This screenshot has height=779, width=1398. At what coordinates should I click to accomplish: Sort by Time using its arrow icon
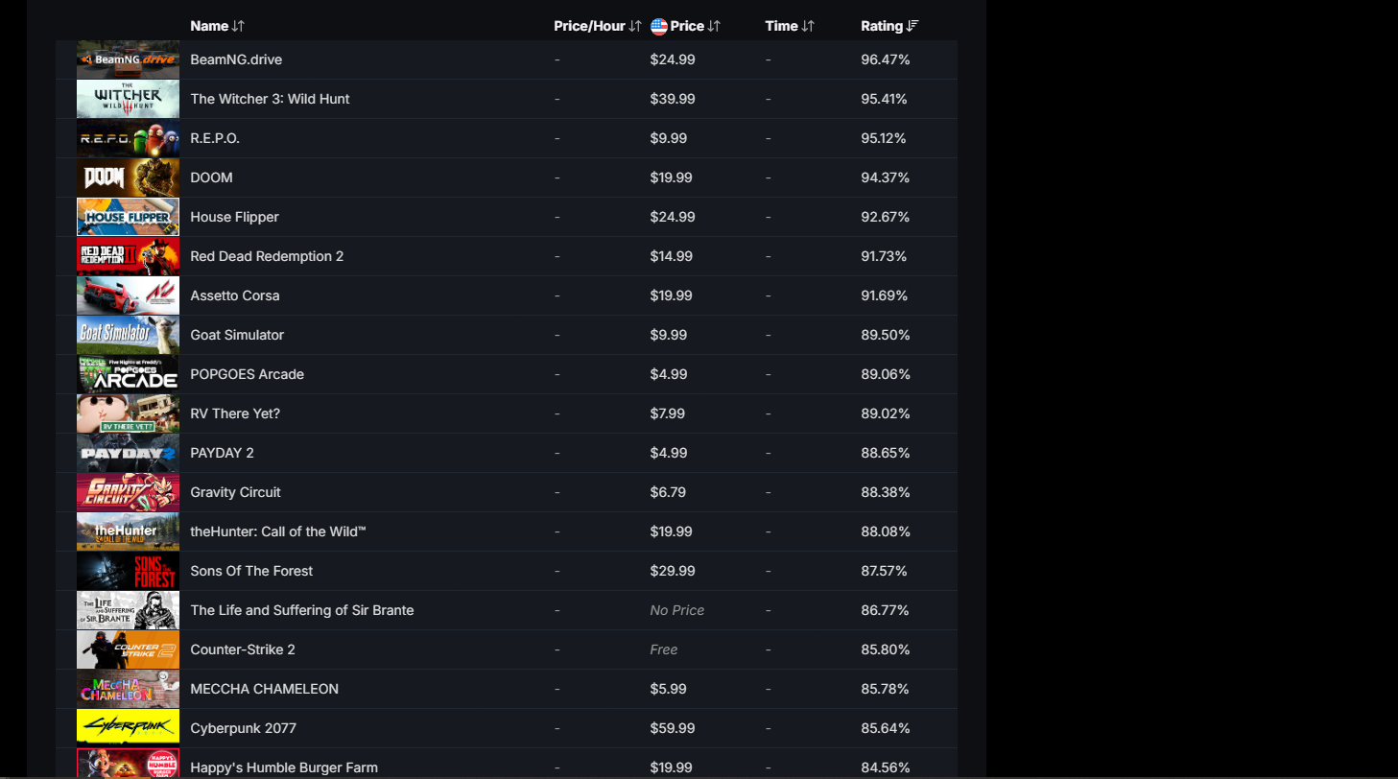tap(808, 27)
